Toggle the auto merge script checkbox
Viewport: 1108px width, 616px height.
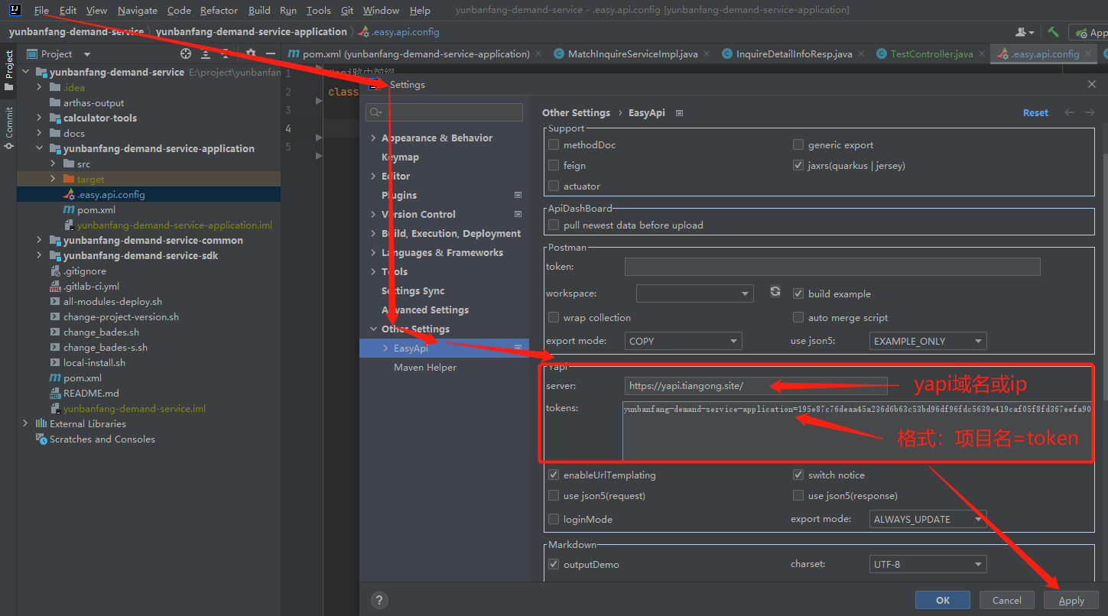(798, 317)
